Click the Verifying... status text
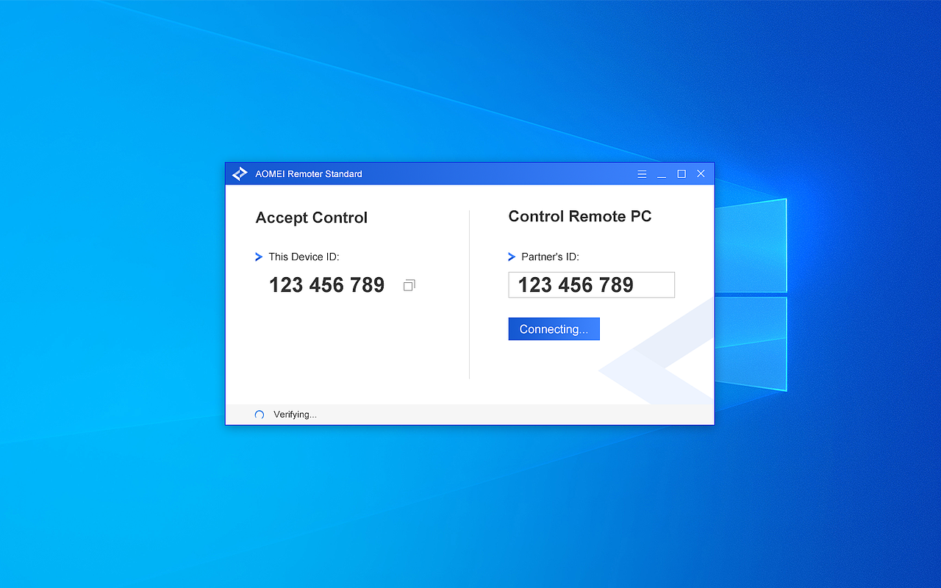 click(x=295, y=415)
